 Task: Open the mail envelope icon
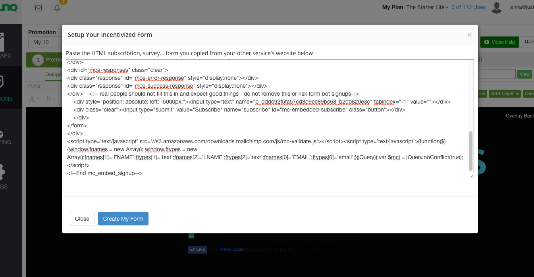tap(39, 8)
